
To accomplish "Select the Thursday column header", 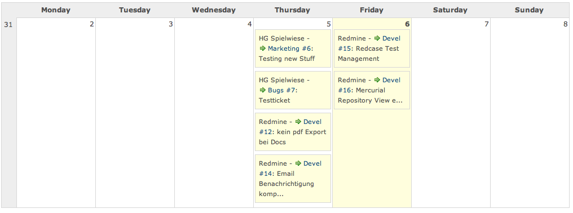I will [x=292, y=10].
